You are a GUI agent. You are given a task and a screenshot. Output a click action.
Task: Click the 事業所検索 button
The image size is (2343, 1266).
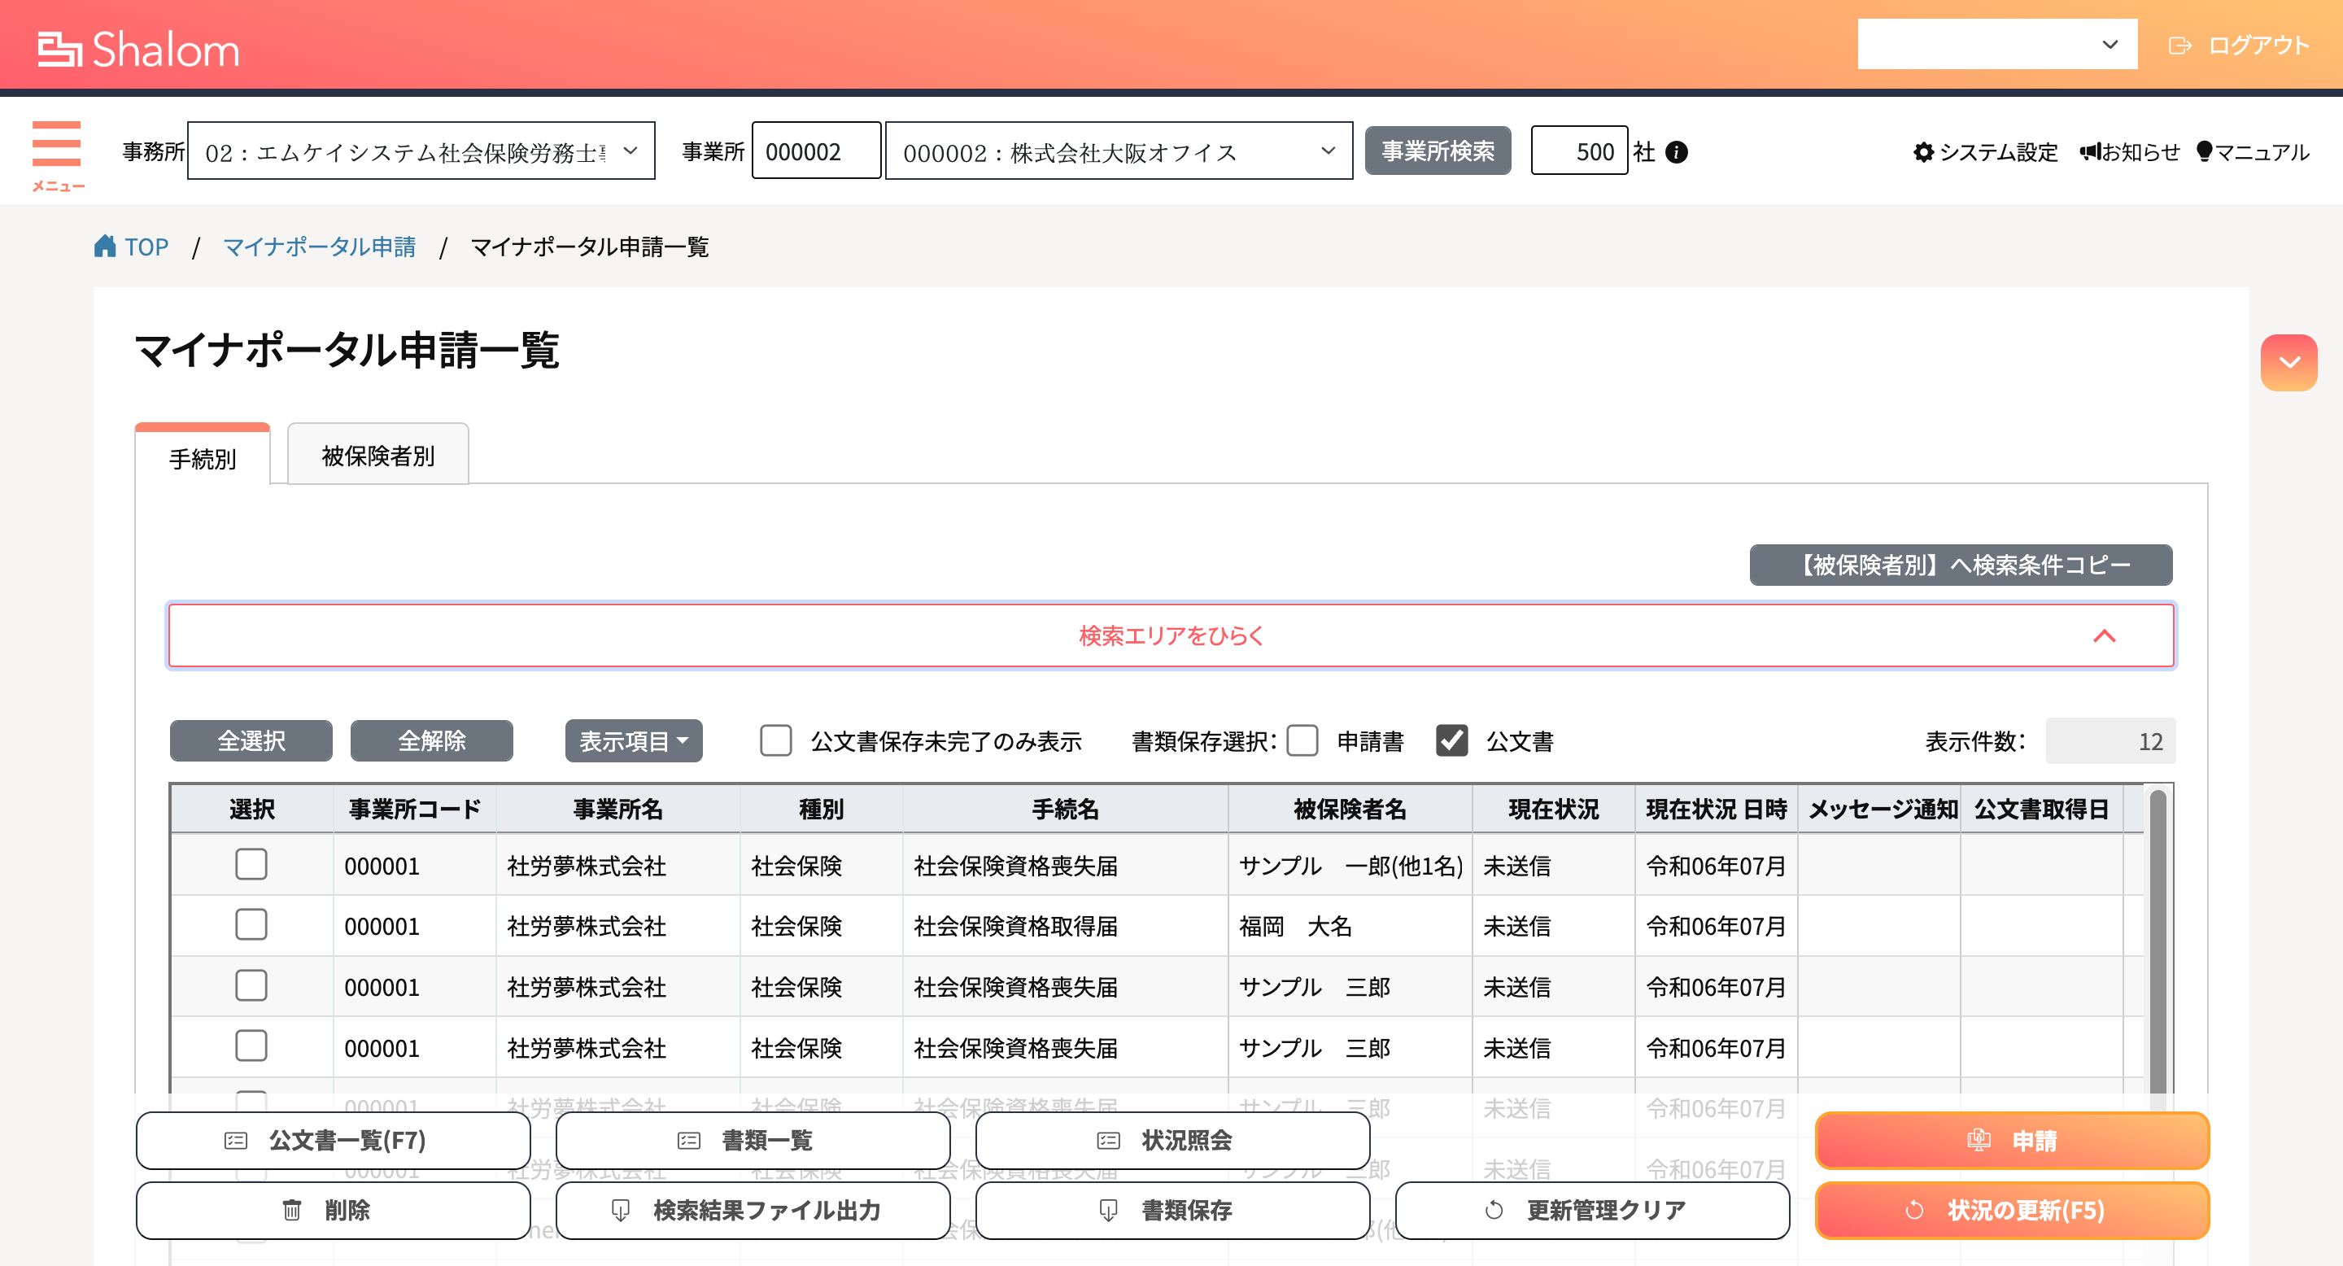pos(1438,151)
